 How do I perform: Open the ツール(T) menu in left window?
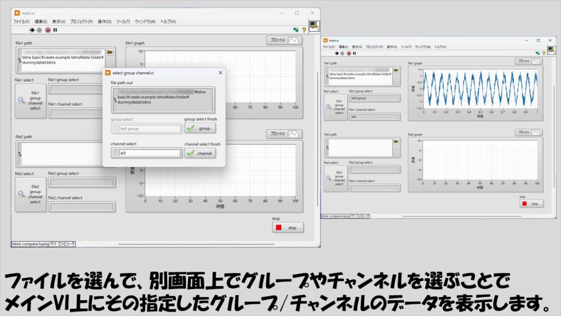pyautogui.click(x=123, y=21)
